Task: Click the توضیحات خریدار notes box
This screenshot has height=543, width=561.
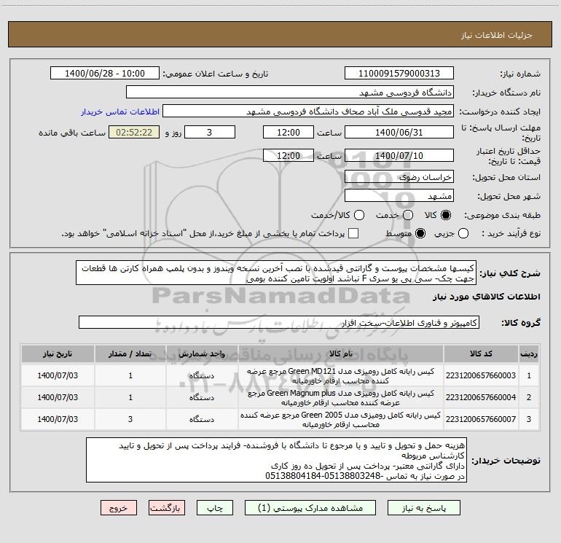Action: pos(276,461)
